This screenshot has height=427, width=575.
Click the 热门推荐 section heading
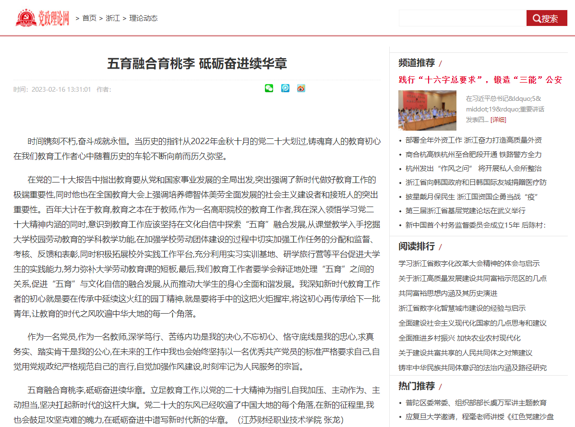click(417, 386)
